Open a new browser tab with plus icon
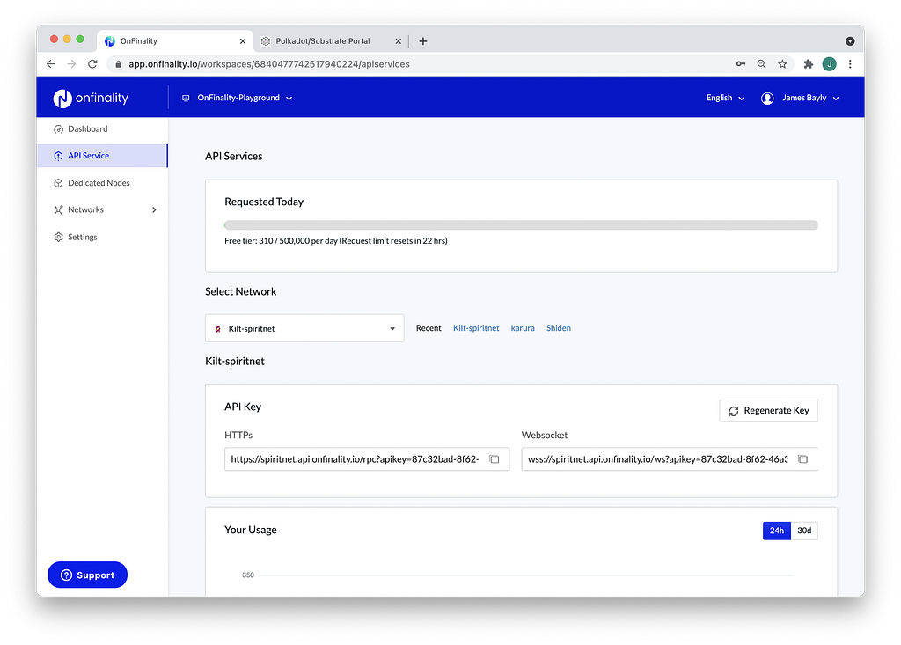 [x=423, y=40]
